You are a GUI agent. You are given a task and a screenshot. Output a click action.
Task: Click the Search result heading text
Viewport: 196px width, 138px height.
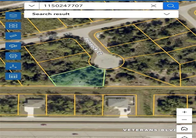(51, 14)
